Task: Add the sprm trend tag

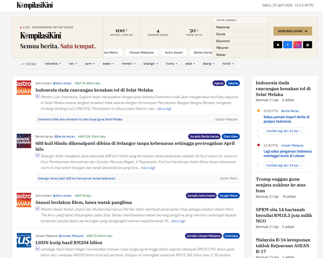Action: click(x=90, y=64)
